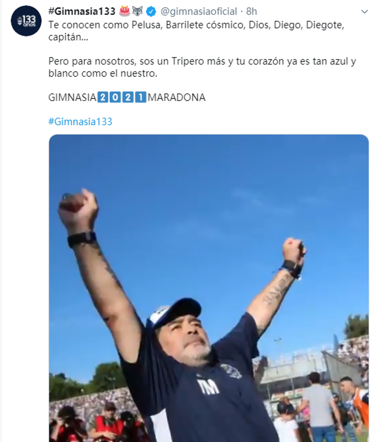372x442 pixels.
Task: Click the 'Pero para nosotros' paragraph
Action: click(x=202, y=67)
